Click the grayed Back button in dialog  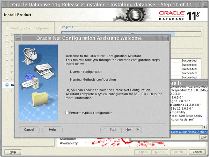[111, 129]
